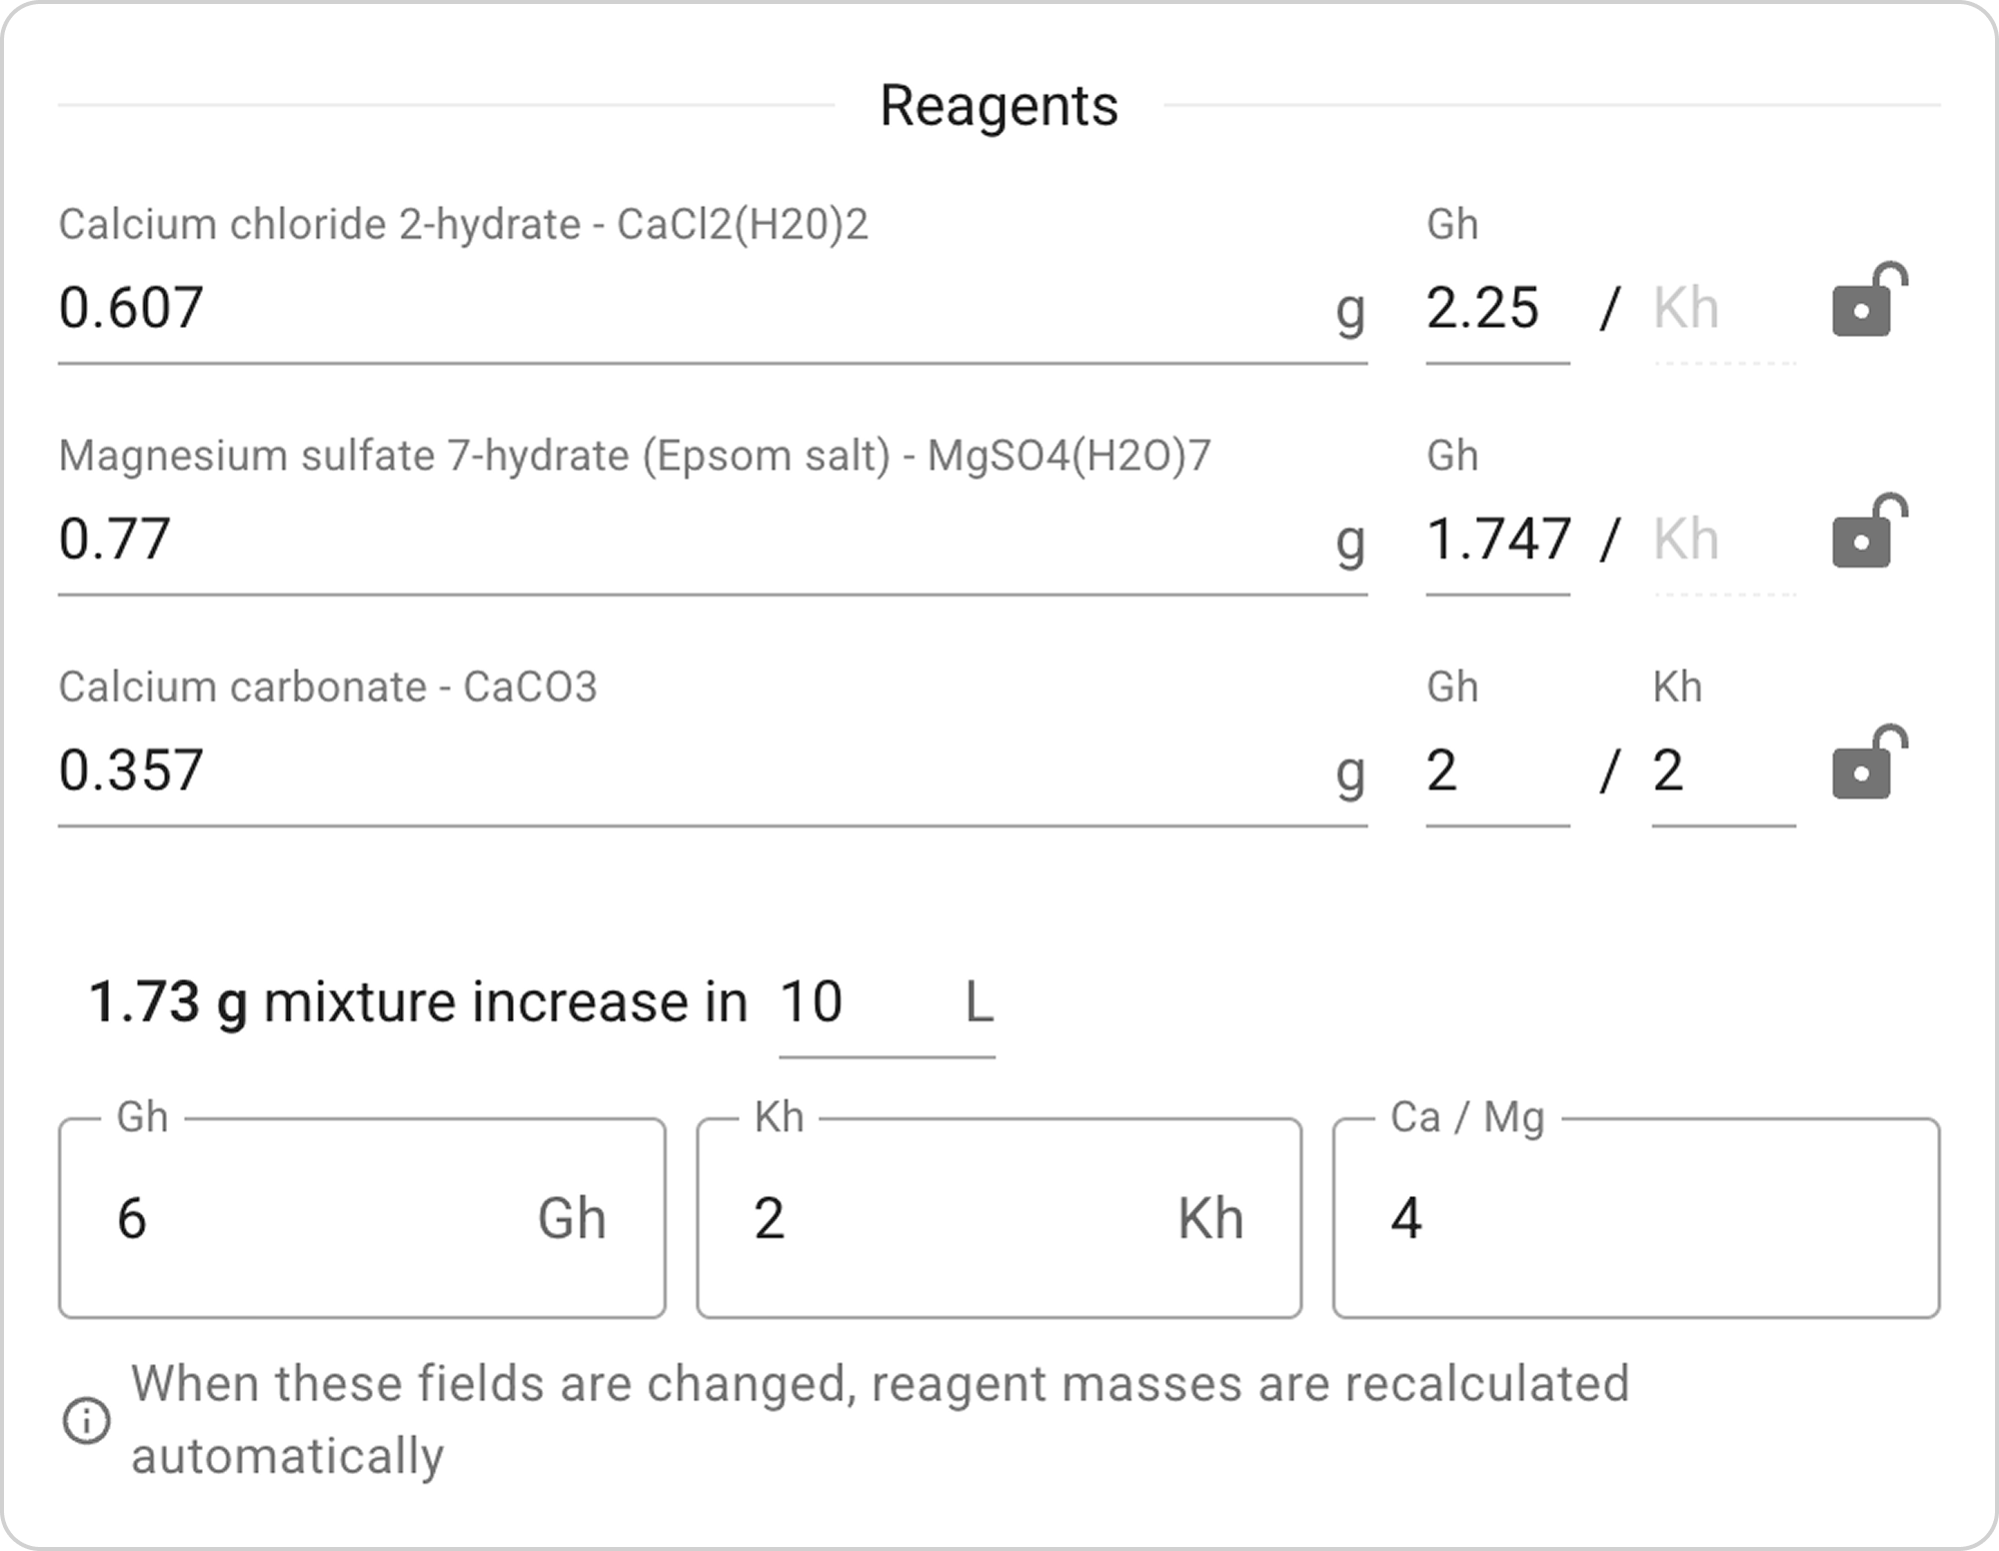Click the 1.73 g mixture total text

pos(168,1002)
